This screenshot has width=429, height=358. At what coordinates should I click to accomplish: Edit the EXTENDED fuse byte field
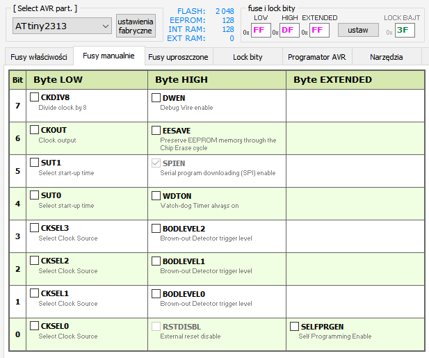coord(319,30)
